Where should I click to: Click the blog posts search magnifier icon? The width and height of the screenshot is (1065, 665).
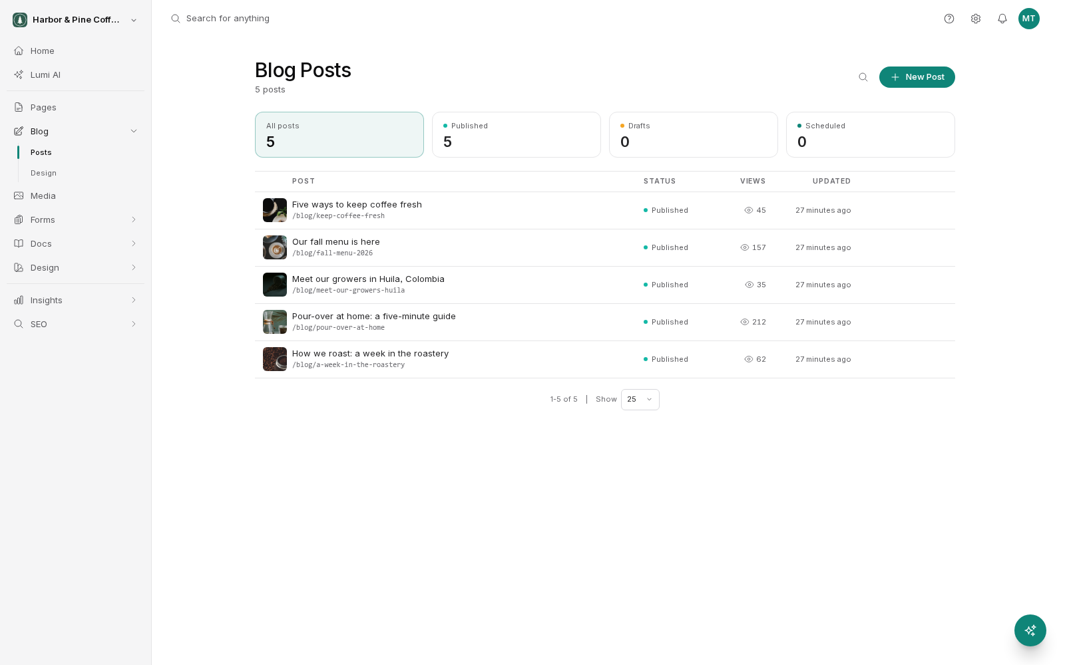click(x=863, y=77)
